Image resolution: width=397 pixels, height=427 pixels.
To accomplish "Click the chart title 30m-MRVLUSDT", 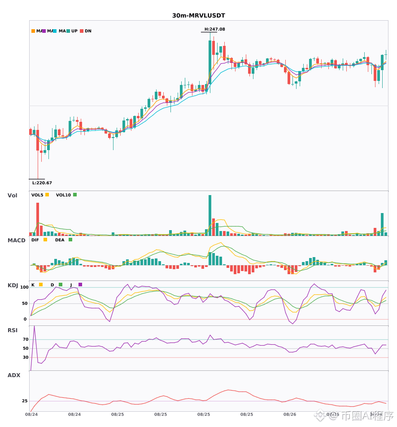I will [199, 16].
